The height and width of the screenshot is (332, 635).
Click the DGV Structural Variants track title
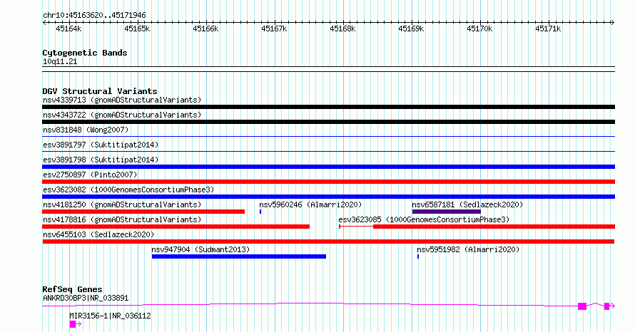click(100, 91)
